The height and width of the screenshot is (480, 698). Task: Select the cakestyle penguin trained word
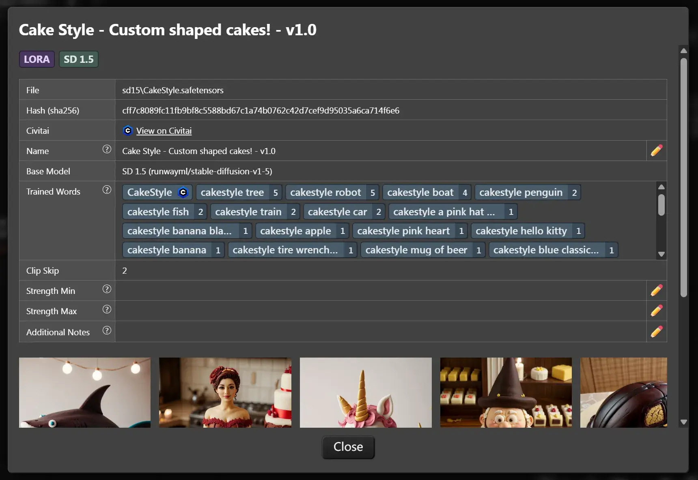[528, 192]
